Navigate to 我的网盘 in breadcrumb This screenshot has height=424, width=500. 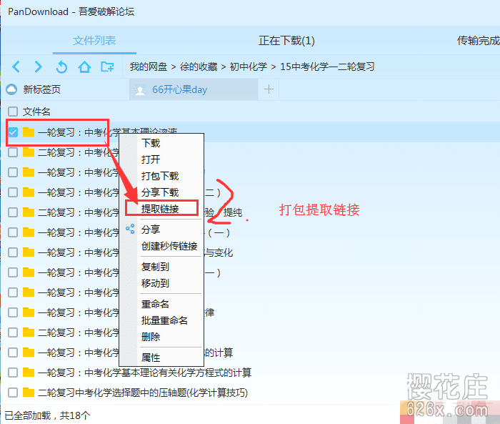point(149,66)
